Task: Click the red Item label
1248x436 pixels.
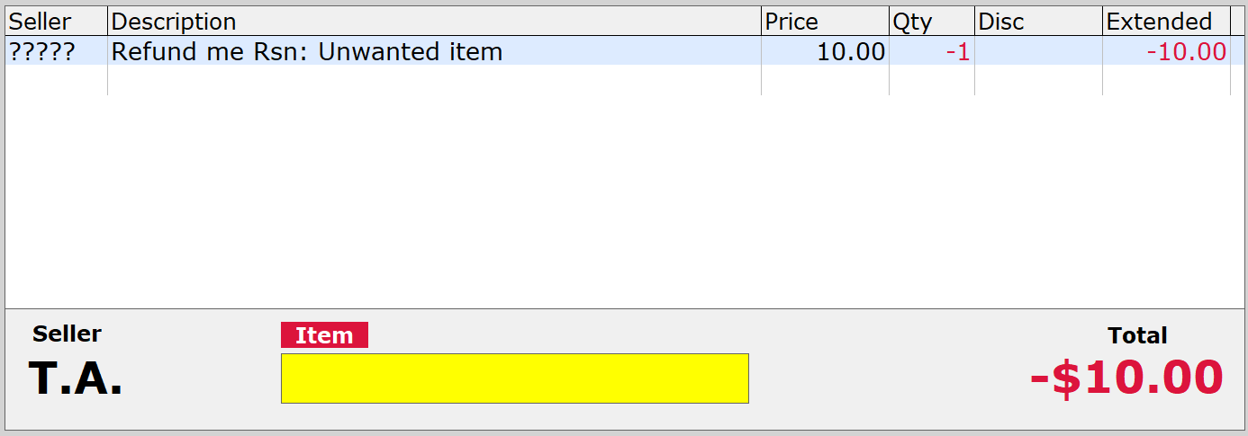Action: (324, 335)
